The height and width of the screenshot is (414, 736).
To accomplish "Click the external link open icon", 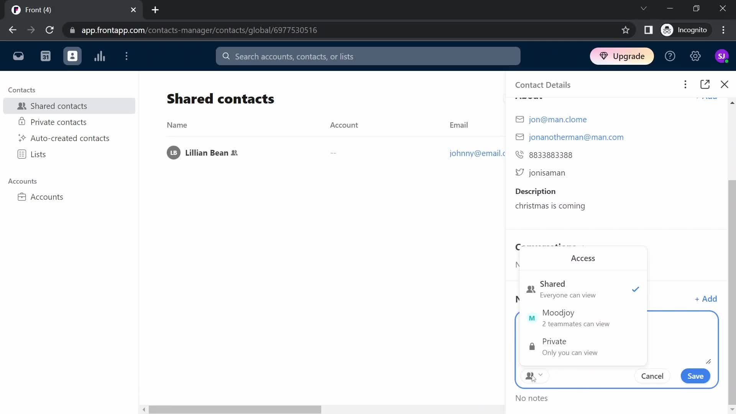I will [706, 84].
